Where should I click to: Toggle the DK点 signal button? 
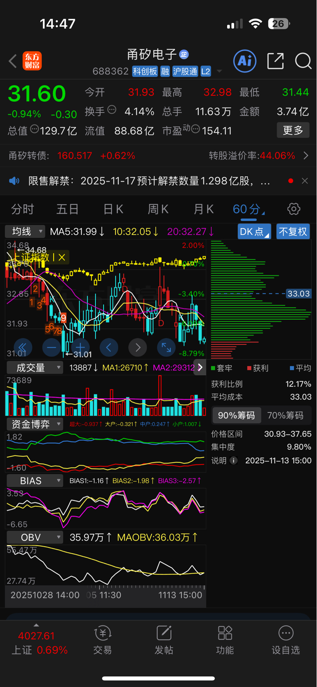pyautogui.click(x=254, y=231)
